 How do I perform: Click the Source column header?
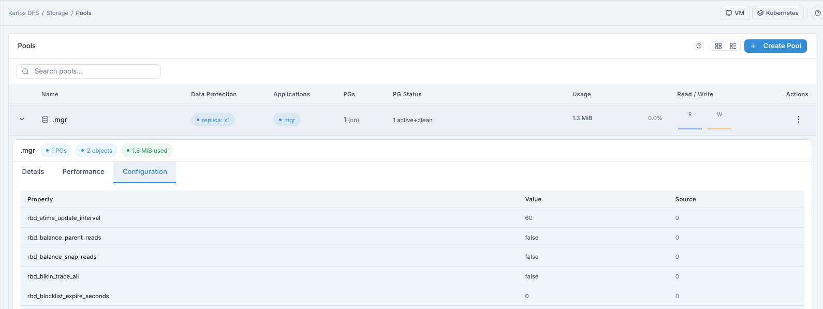685,199
